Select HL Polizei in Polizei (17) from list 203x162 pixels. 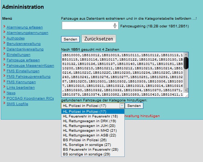pos(93,112)
